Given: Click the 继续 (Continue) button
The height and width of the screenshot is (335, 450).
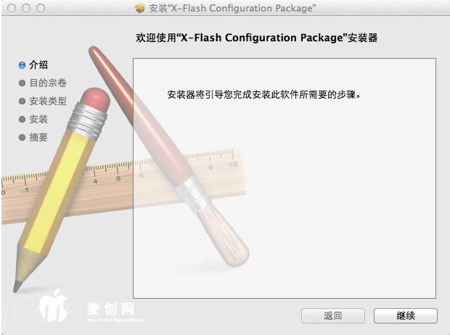Looking at the screenshot, I should 406,315.
